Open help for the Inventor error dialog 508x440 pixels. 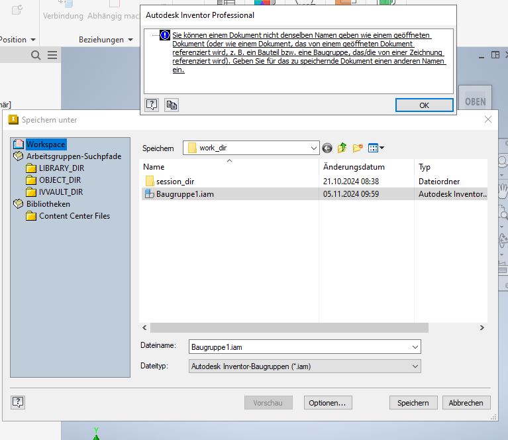(152, 105)
